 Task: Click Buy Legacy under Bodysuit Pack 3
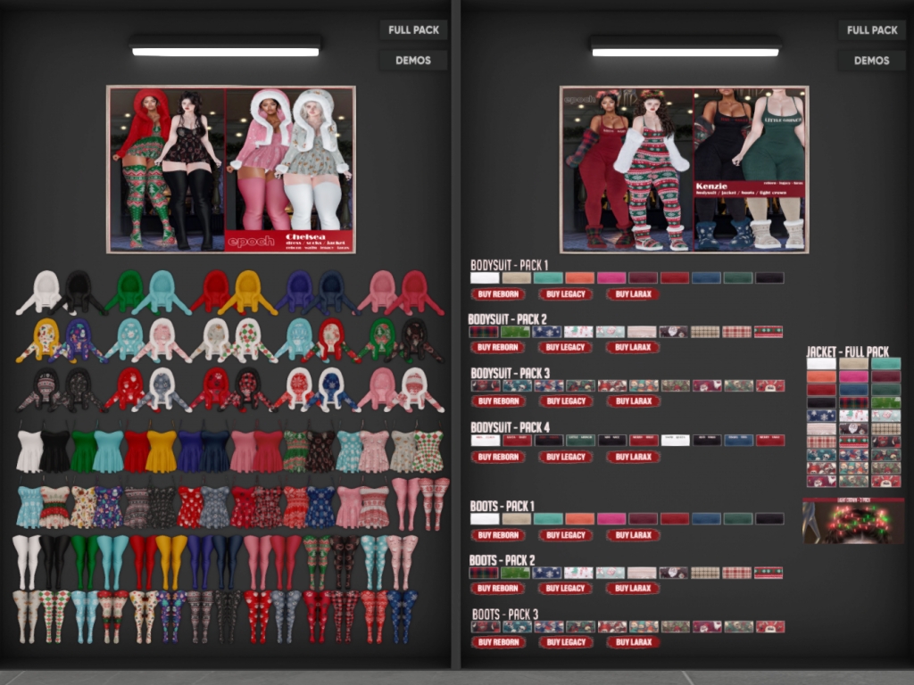565,401
